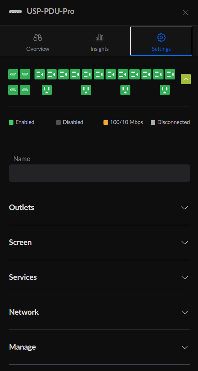Viewport: 198px width, 371px height.
Task: Expand the Screen section
Action: [99, 242]
